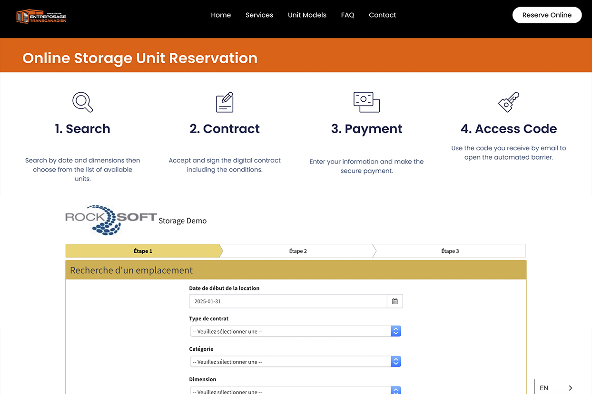
Task: Click the Access Code keys icon
Action: tap(508, 102)
